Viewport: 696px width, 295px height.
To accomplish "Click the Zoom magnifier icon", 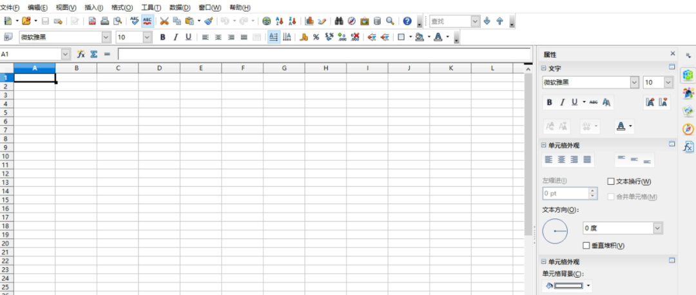I will pos(390,21).
